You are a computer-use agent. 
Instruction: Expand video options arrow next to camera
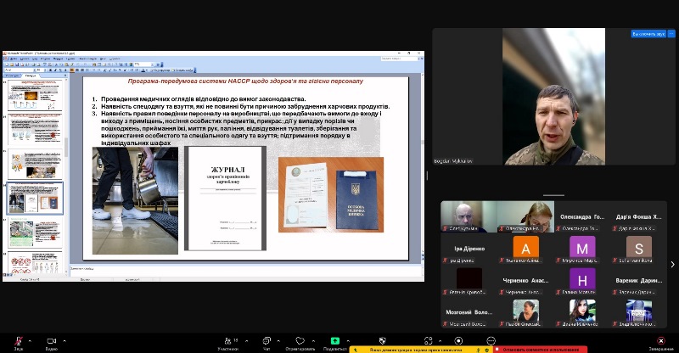point(65,339)
